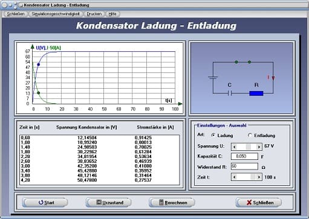Click the recycle icon on Start button

coord(41,202)
